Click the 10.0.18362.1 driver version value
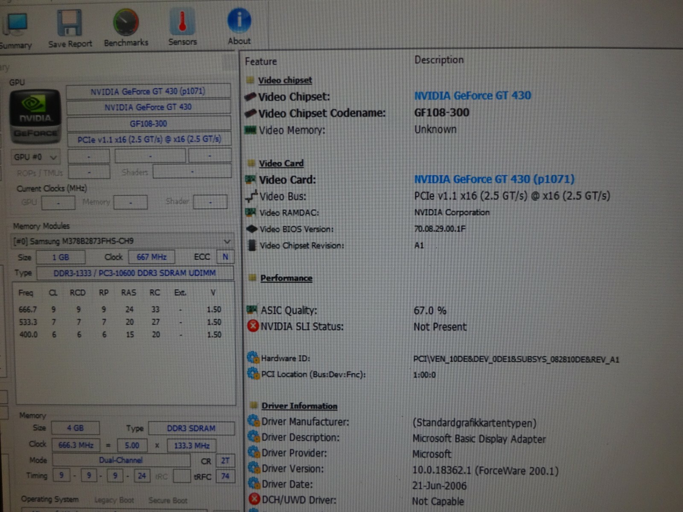 485,471
